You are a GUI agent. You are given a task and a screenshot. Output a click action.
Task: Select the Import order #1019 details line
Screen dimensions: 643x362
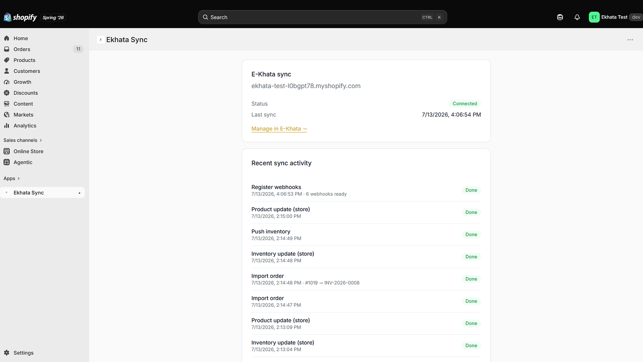(x=305, y=283)
